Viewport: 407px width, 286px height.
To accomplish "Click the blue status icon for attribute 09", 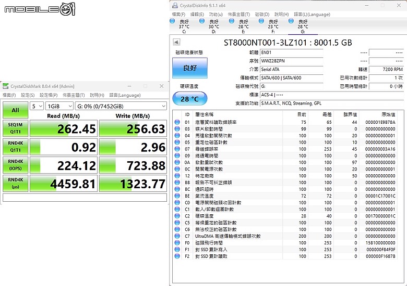I will point(177,155).
